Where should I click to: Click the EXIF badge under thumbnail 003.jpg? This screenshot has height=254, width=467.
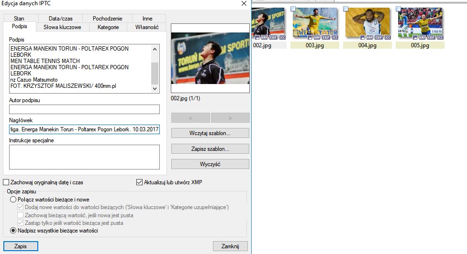pyautogui.click(x=326, y=37)
